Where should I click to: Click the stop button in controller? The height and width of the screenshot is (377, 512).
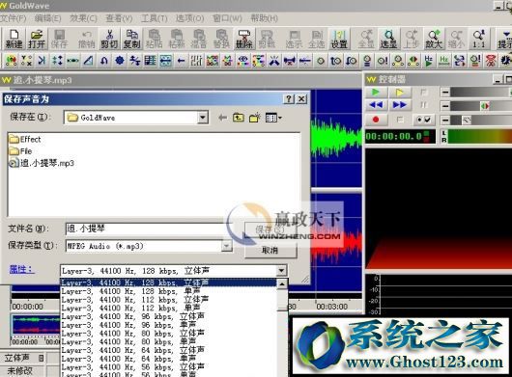pos(424,93)
